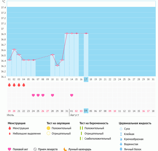Click the heart icon on day 06

(33, 95)
